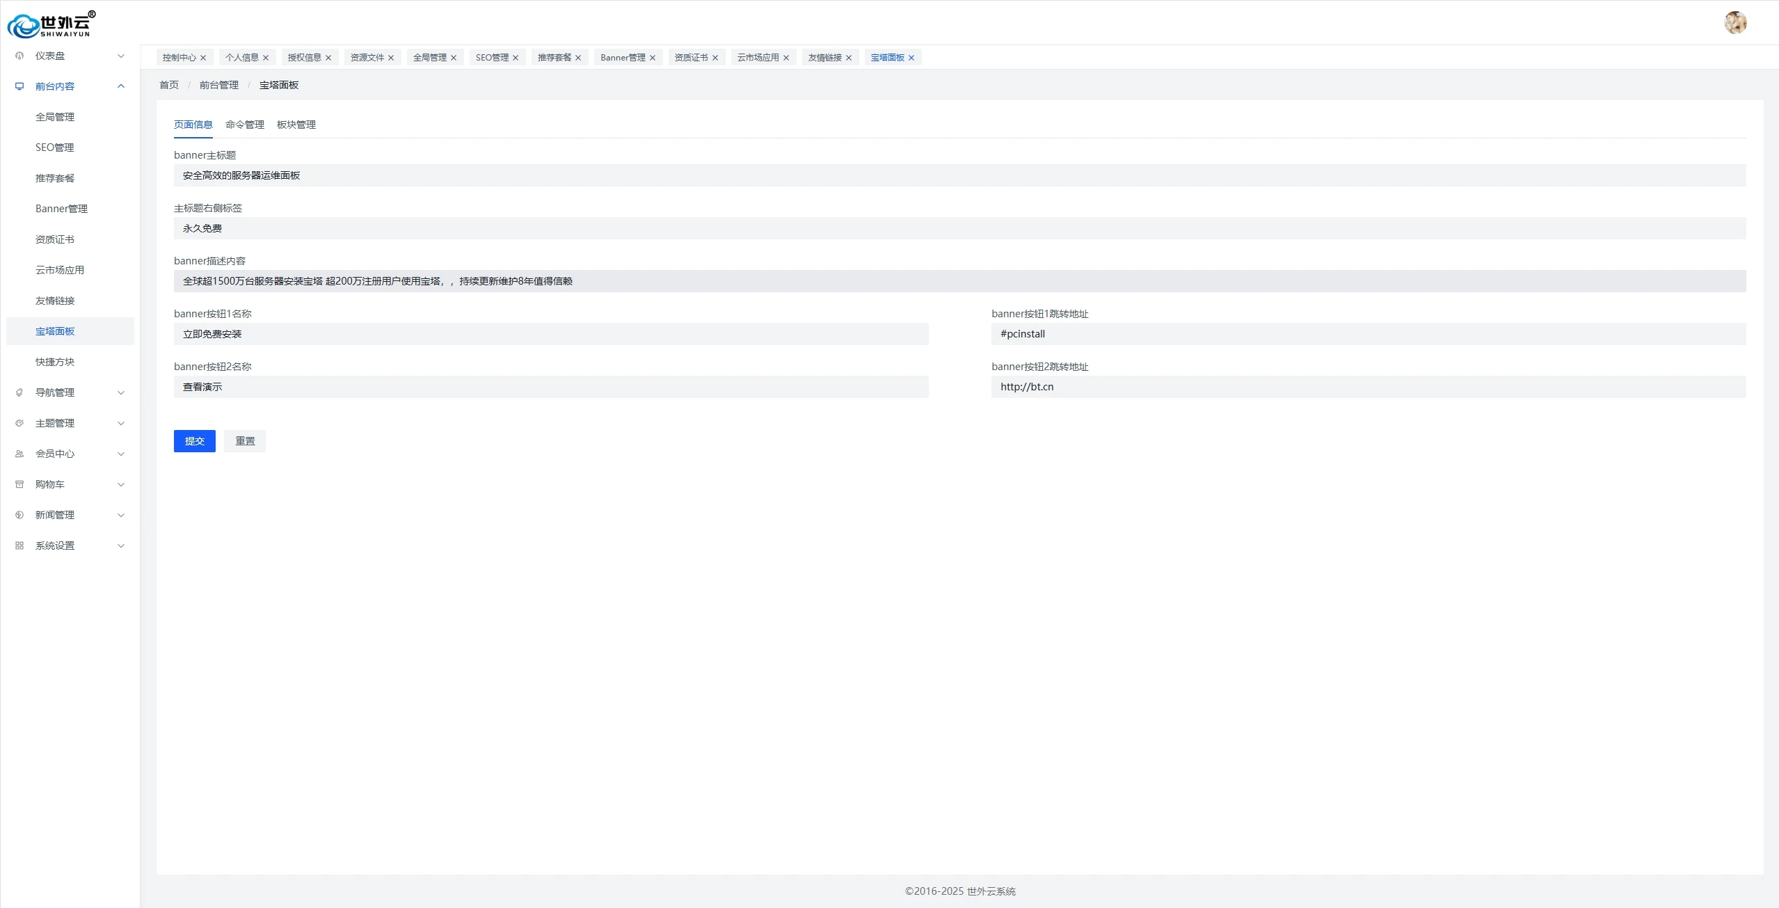1779x908 pixels.
Task: Click the 导航管理 sidebar icon
Action: click(19, 392)
